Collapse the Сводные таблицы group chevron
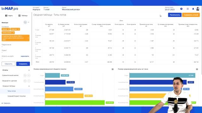This screenshot has height=113, width=202. pyautogui.click(x=29, y=86)
